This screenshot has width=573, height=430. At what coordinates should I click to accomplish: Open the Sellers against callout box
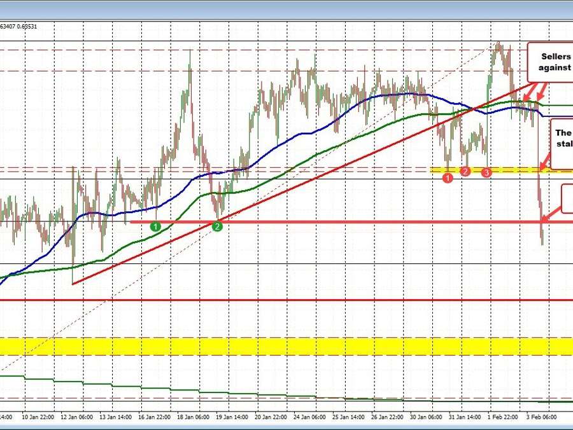click(551, 62)
